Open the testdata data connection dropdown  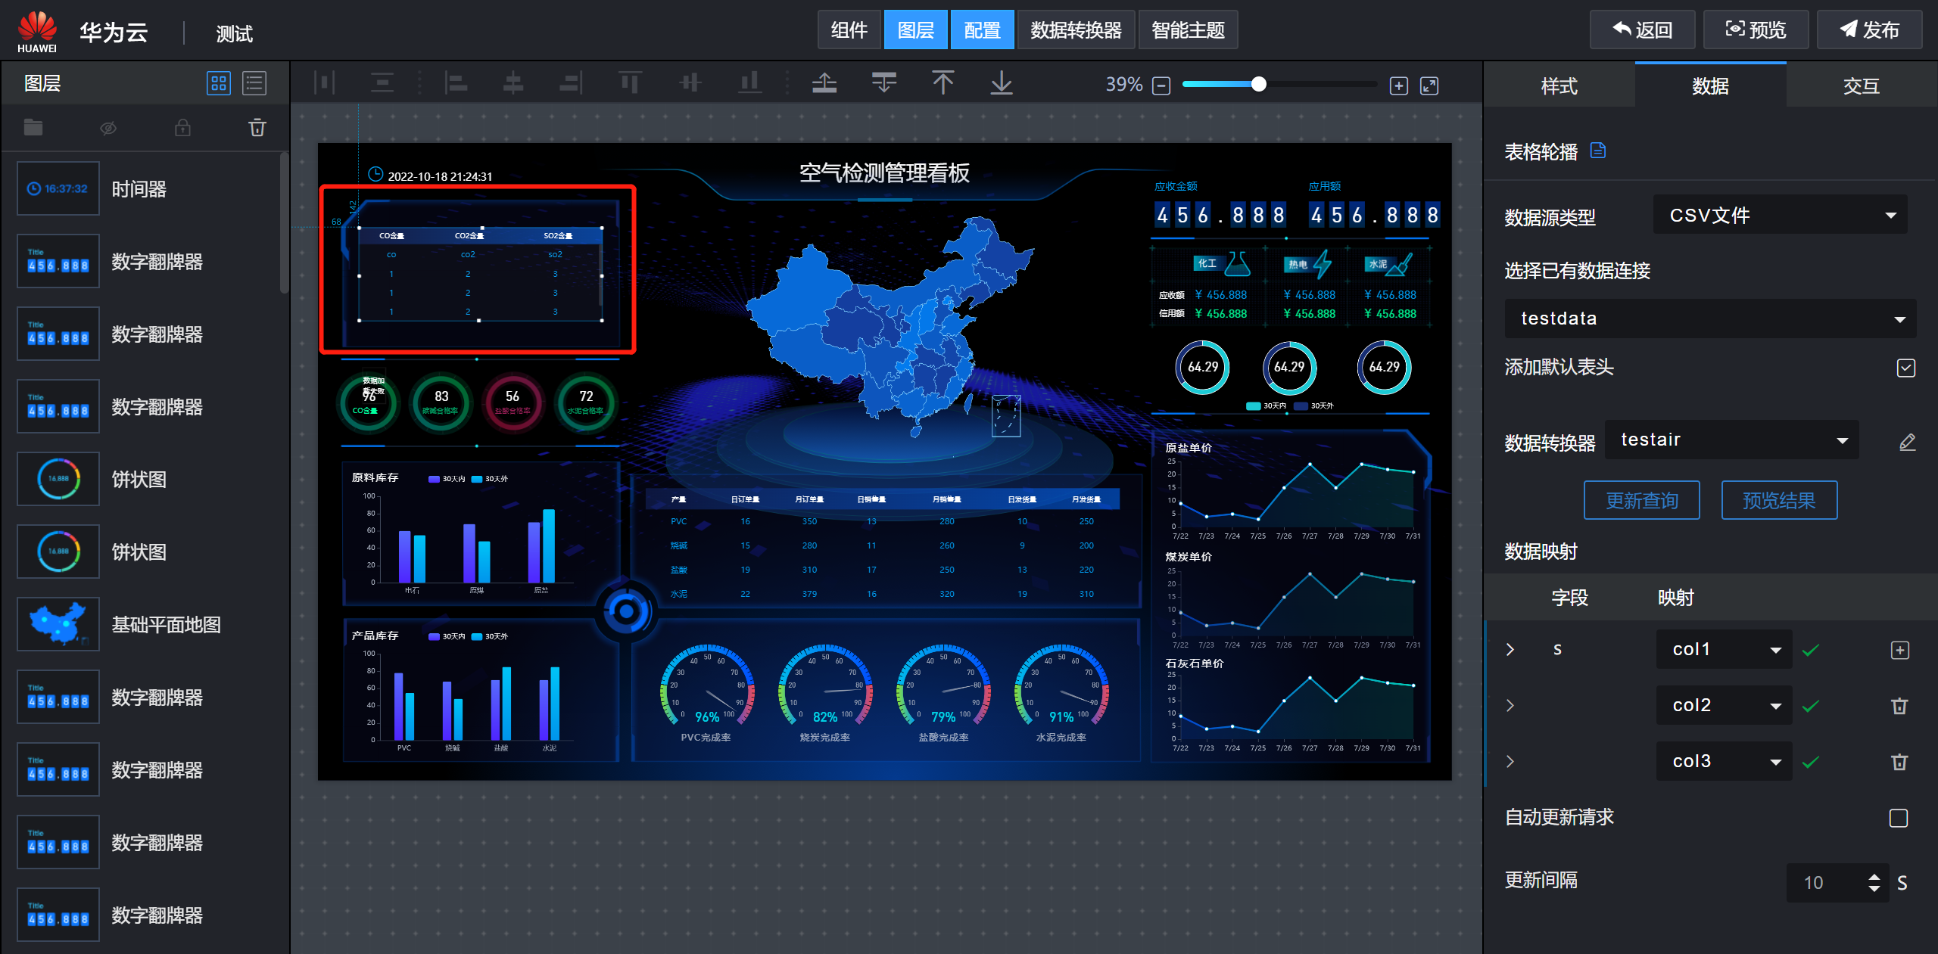(x=1710, y=319)
